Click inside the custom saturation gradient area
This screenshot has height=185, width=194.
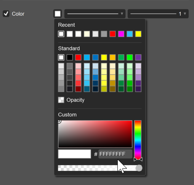95,134
